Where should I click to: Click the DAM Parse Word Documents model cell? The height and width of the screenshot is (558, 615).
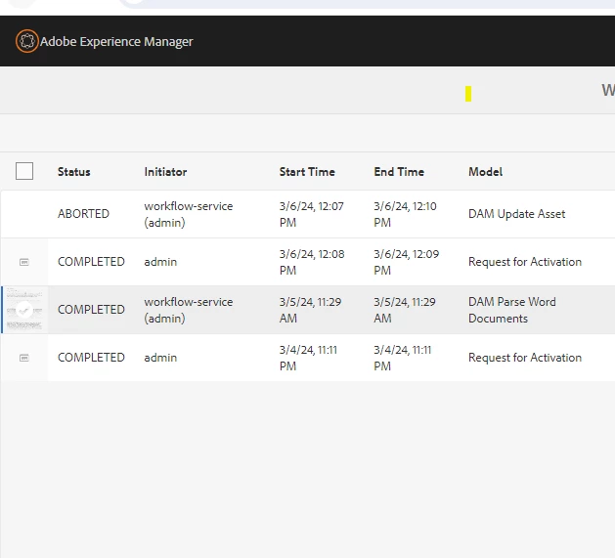point(511,310)
